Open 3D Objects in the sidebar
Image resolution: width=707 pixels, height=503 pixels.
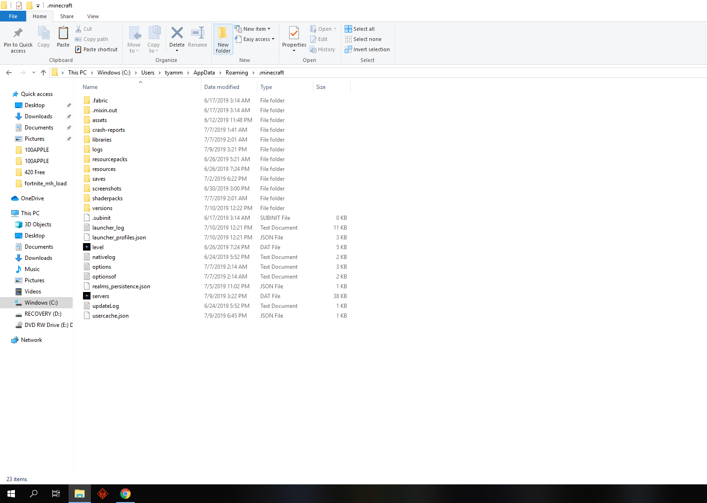[38, 224]
